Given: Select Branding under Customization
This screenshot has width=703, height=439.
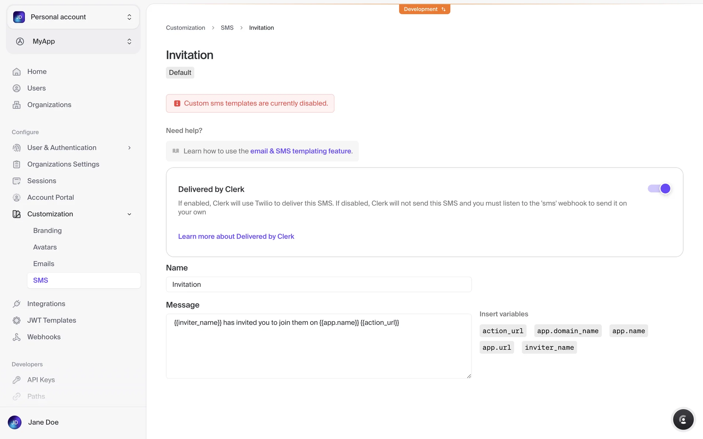Looking at the screenshot, I should click(47, 230).
